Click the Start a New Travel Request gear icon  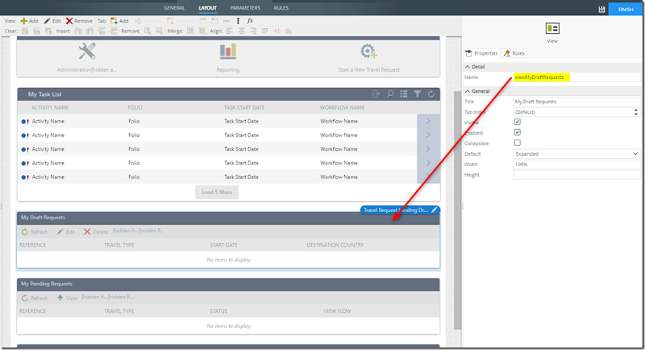[x=368, y=52]
